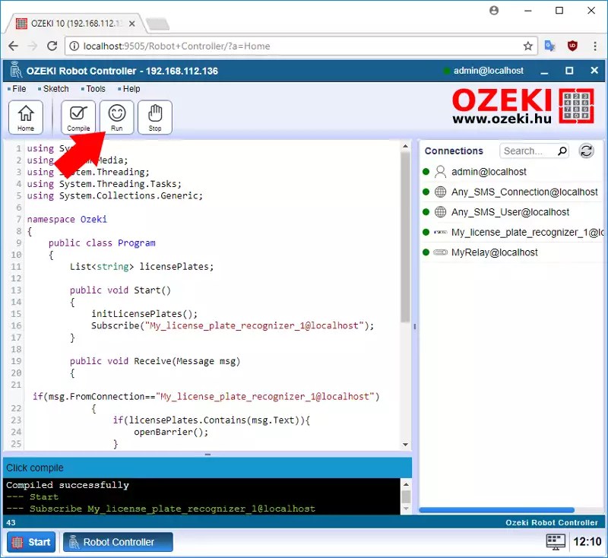
Task: Bookmark this page with the star
Action: [527, 46]
